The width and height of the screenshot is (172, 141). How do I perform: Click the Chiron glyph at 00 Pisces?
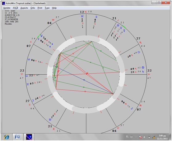[x=39, y=39]
